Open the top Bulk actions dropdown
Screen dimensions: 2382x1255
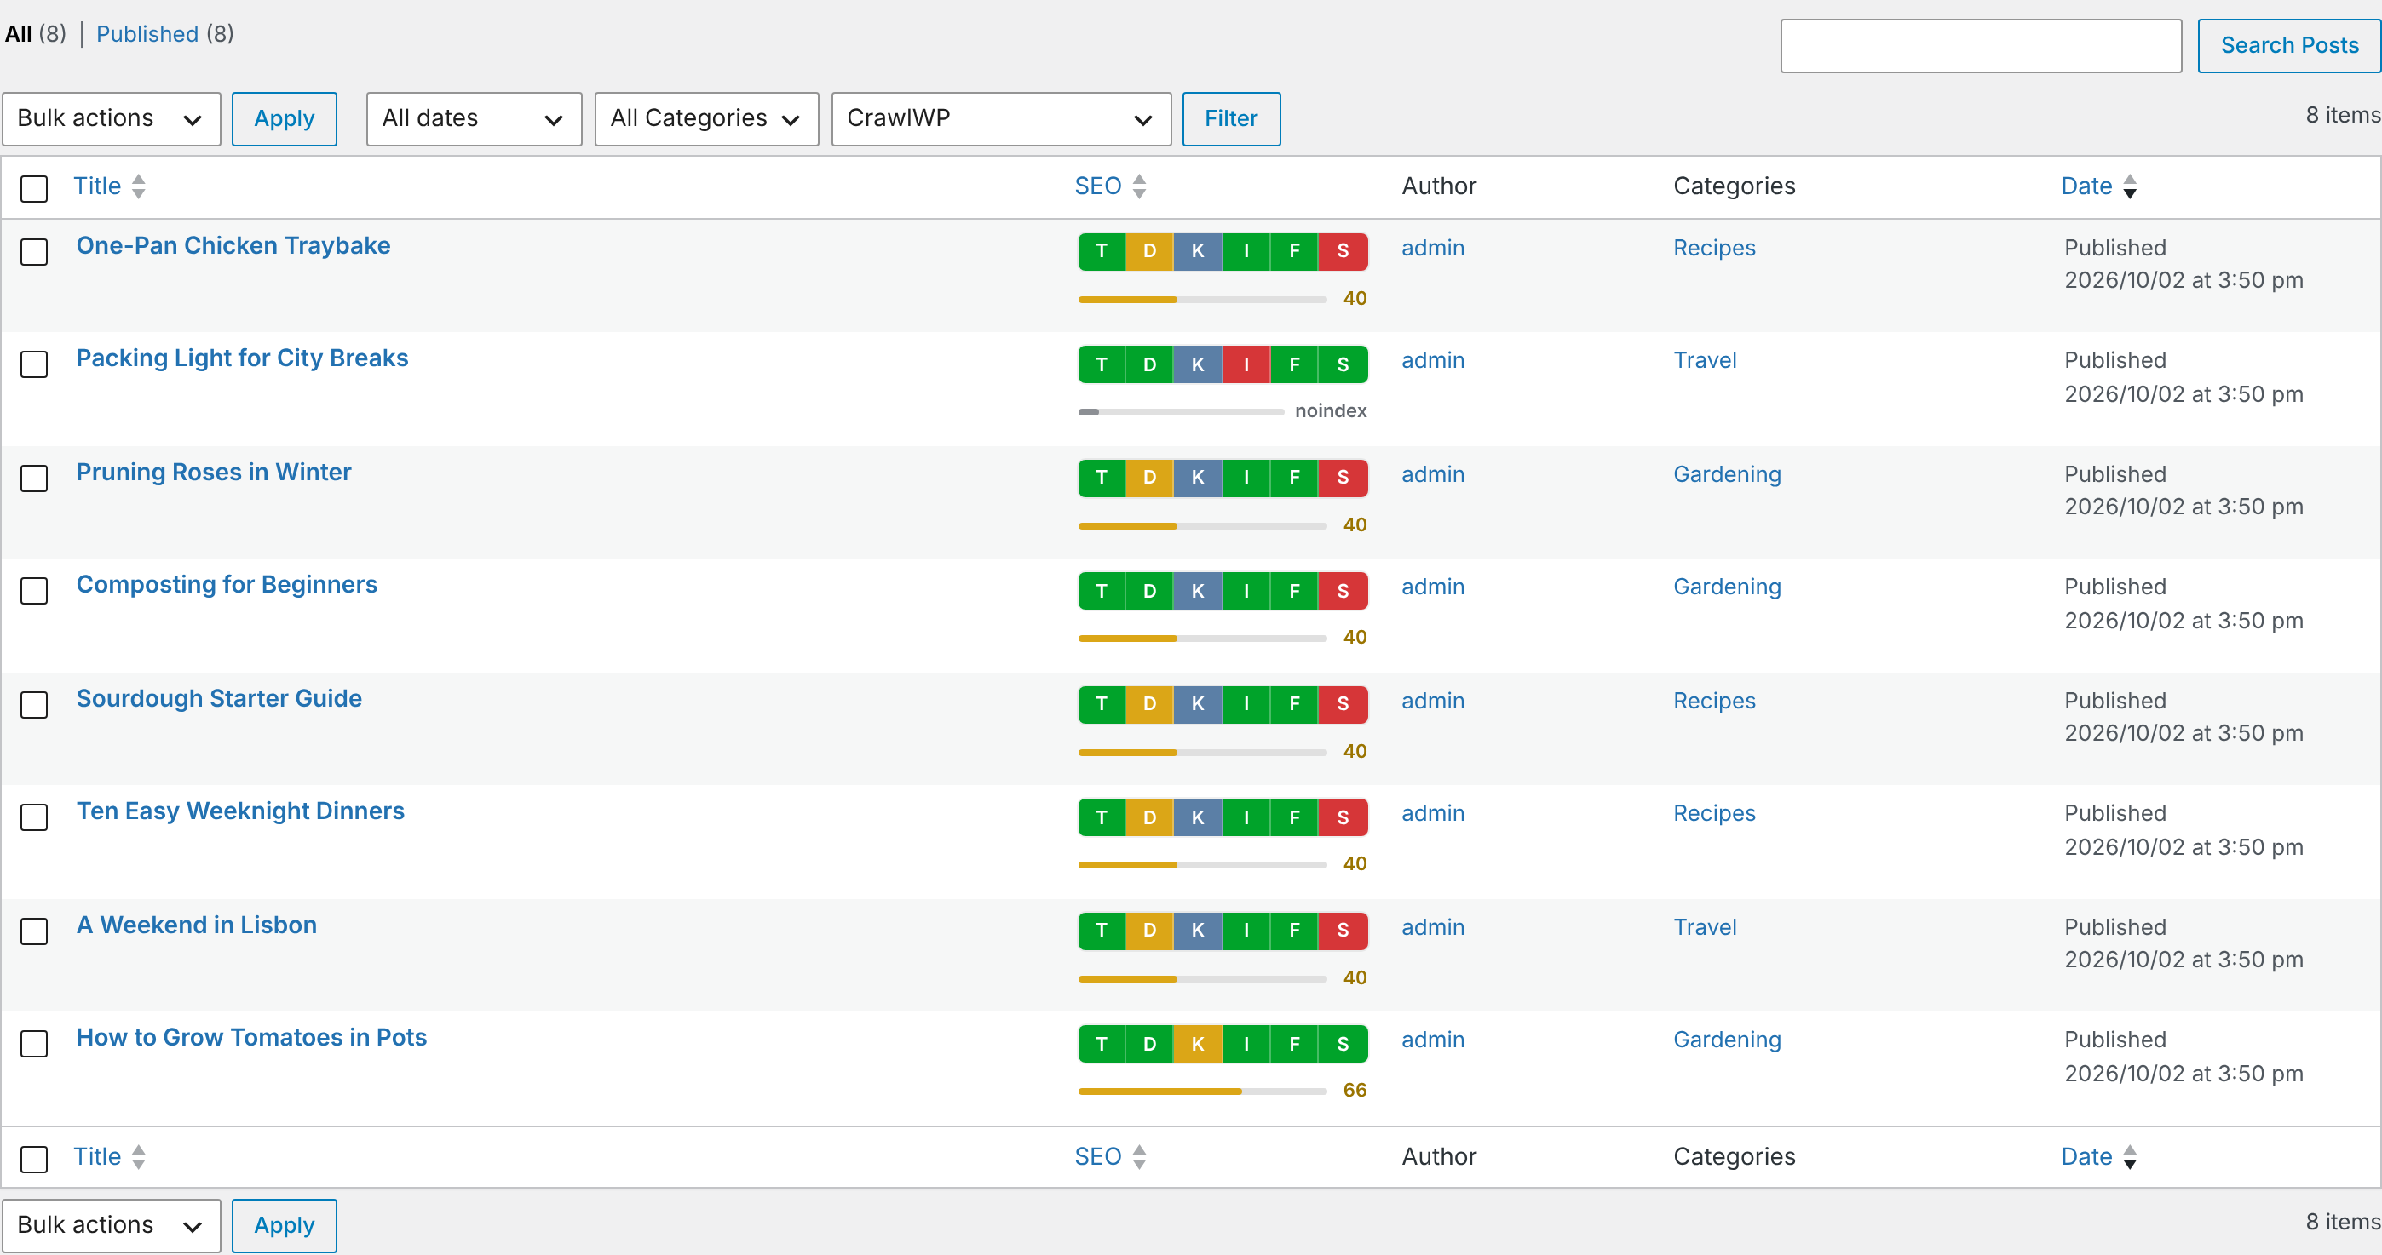[x=111, y=118]
